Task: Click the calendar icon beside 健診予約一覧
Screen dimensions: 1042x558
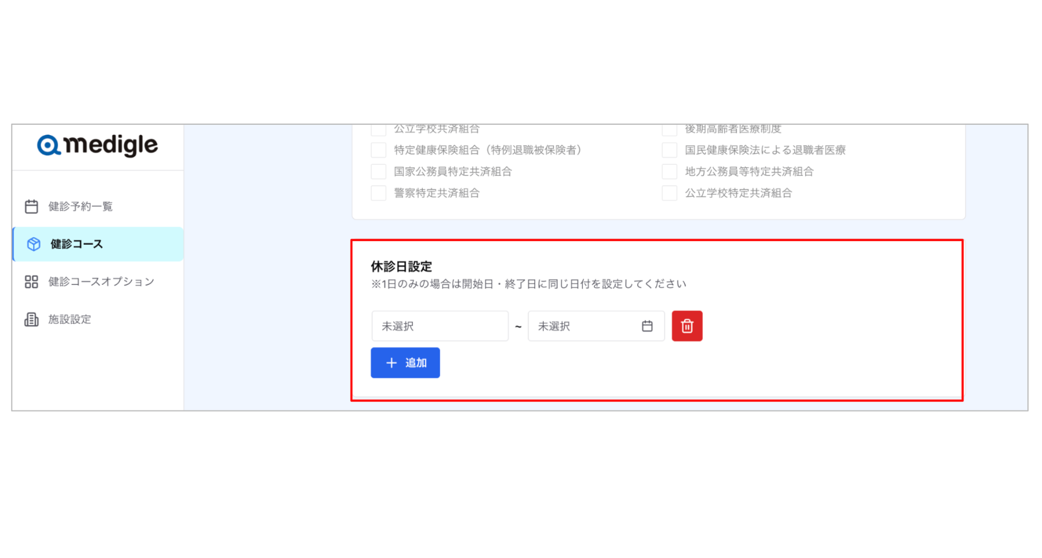Action: tap(31, 206)
